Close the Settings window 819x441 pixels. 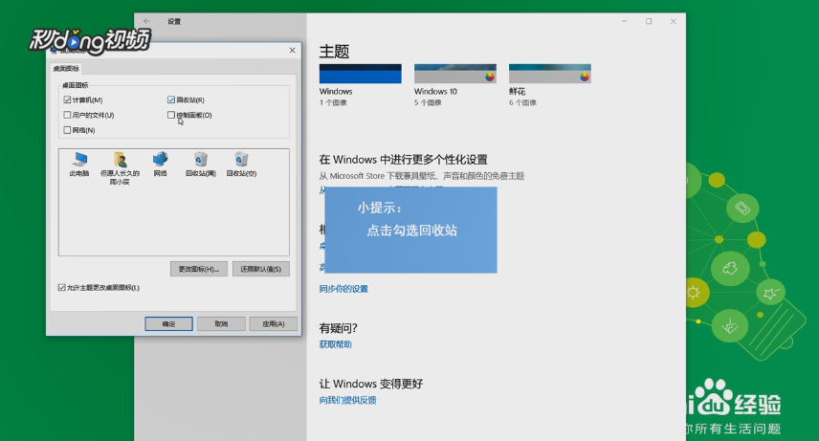click(674, 21)
